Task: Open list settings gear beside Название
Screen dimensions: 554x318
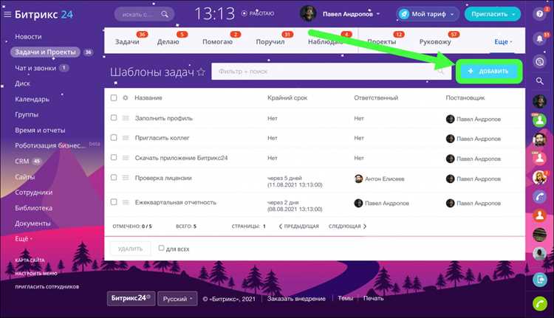Action: (x=126, y=98)
